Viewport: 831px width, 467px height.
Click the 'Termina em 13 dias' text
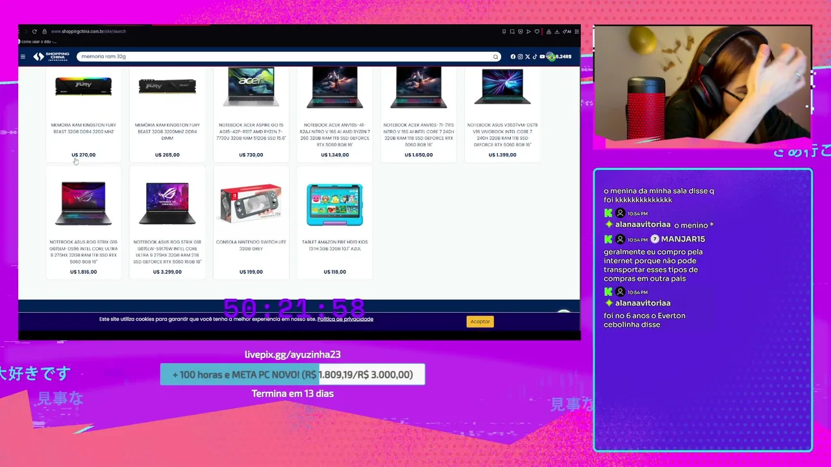(293, 394)
